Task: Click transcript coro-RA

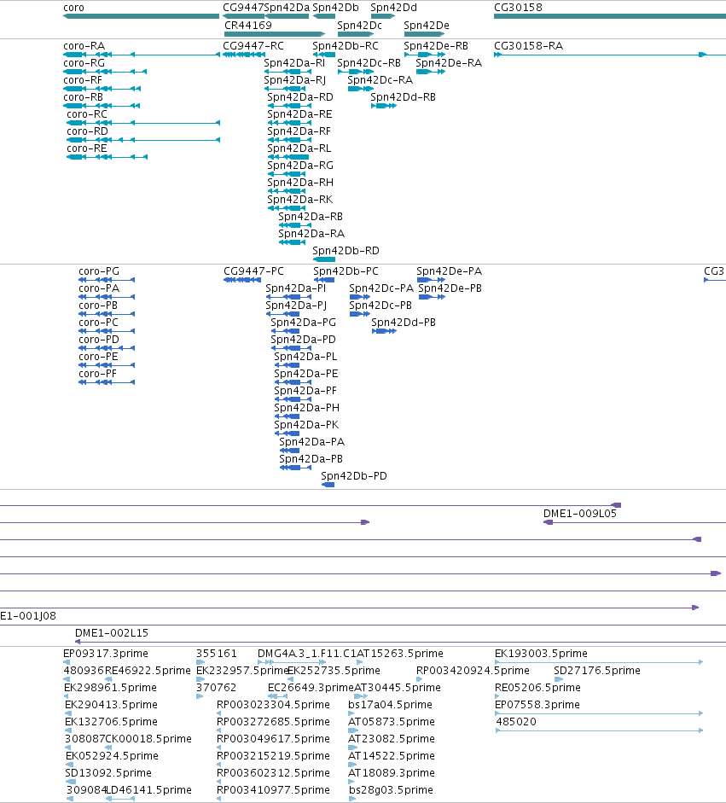Action: tap(142, 55)
